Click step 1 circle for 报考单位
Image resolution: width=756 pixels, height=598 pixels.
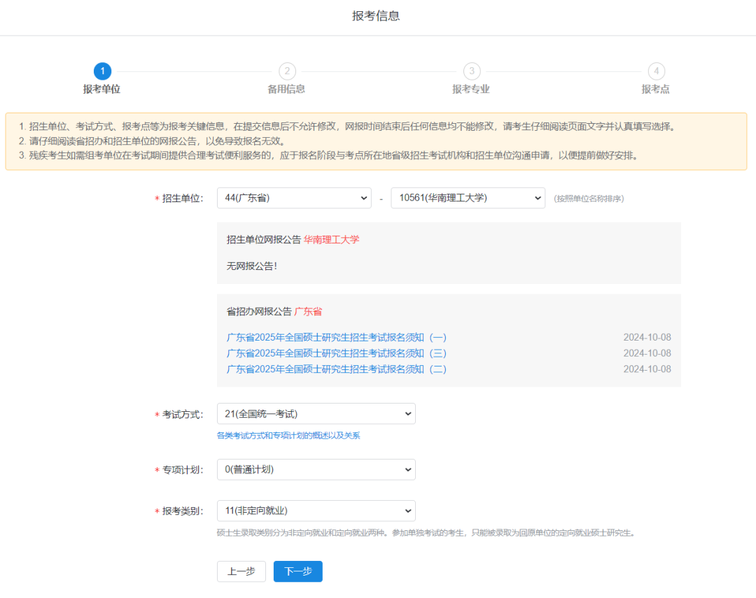[102, 71]
